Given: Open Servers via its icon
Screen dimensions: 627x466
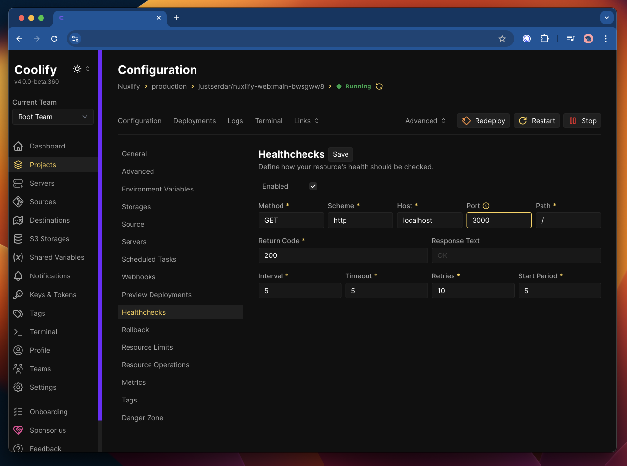Looking at the screenshot, I should (x=18, y=183).
